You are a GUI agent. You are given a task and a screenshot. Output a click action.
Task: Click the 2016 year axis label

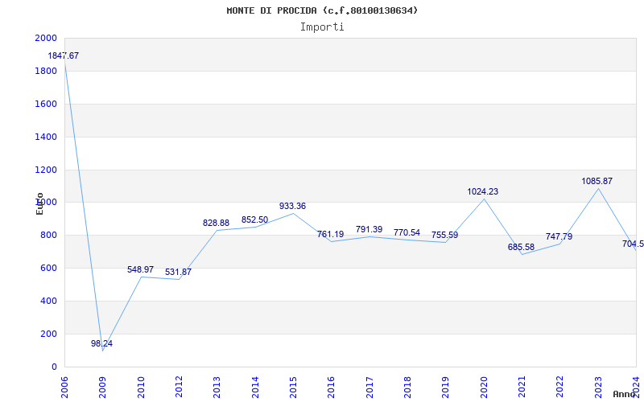331,388
